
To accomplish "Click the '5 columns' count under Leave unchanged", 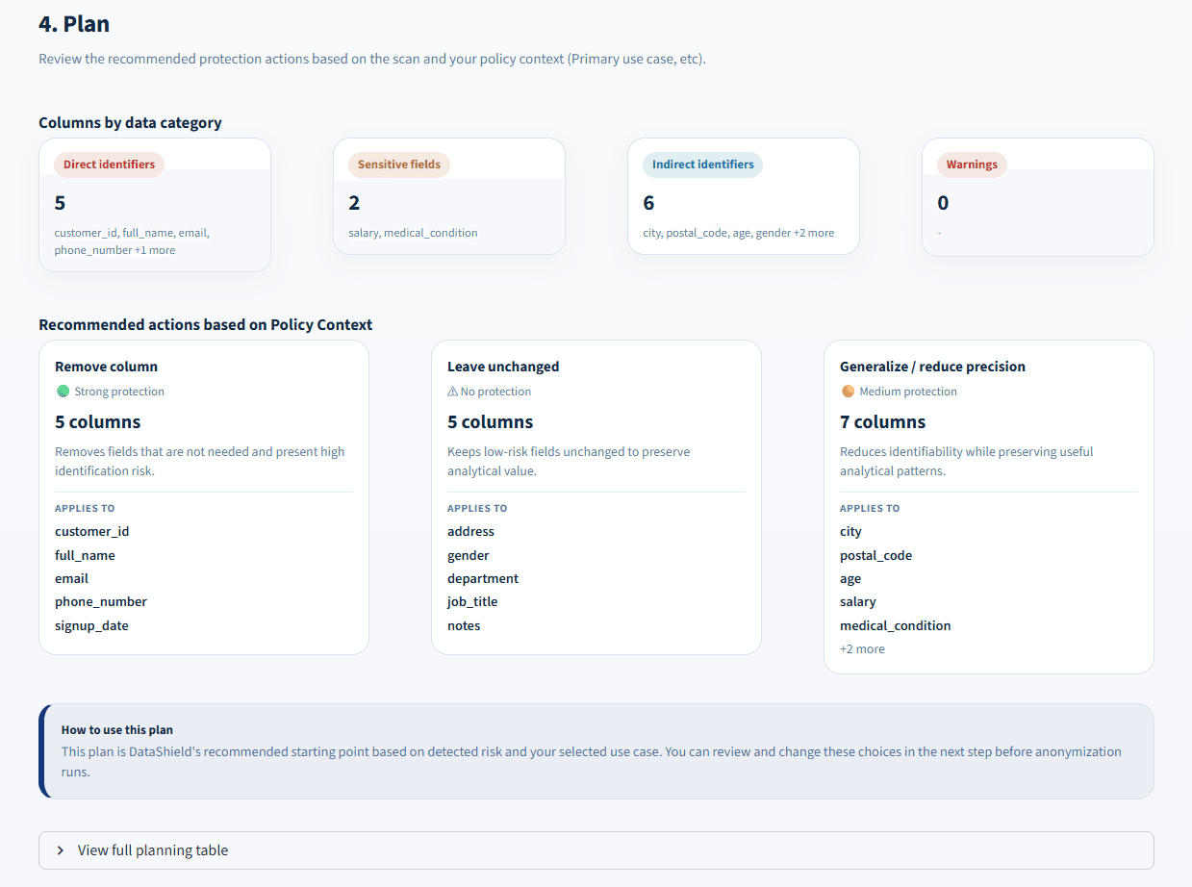I will coord(490,422).
